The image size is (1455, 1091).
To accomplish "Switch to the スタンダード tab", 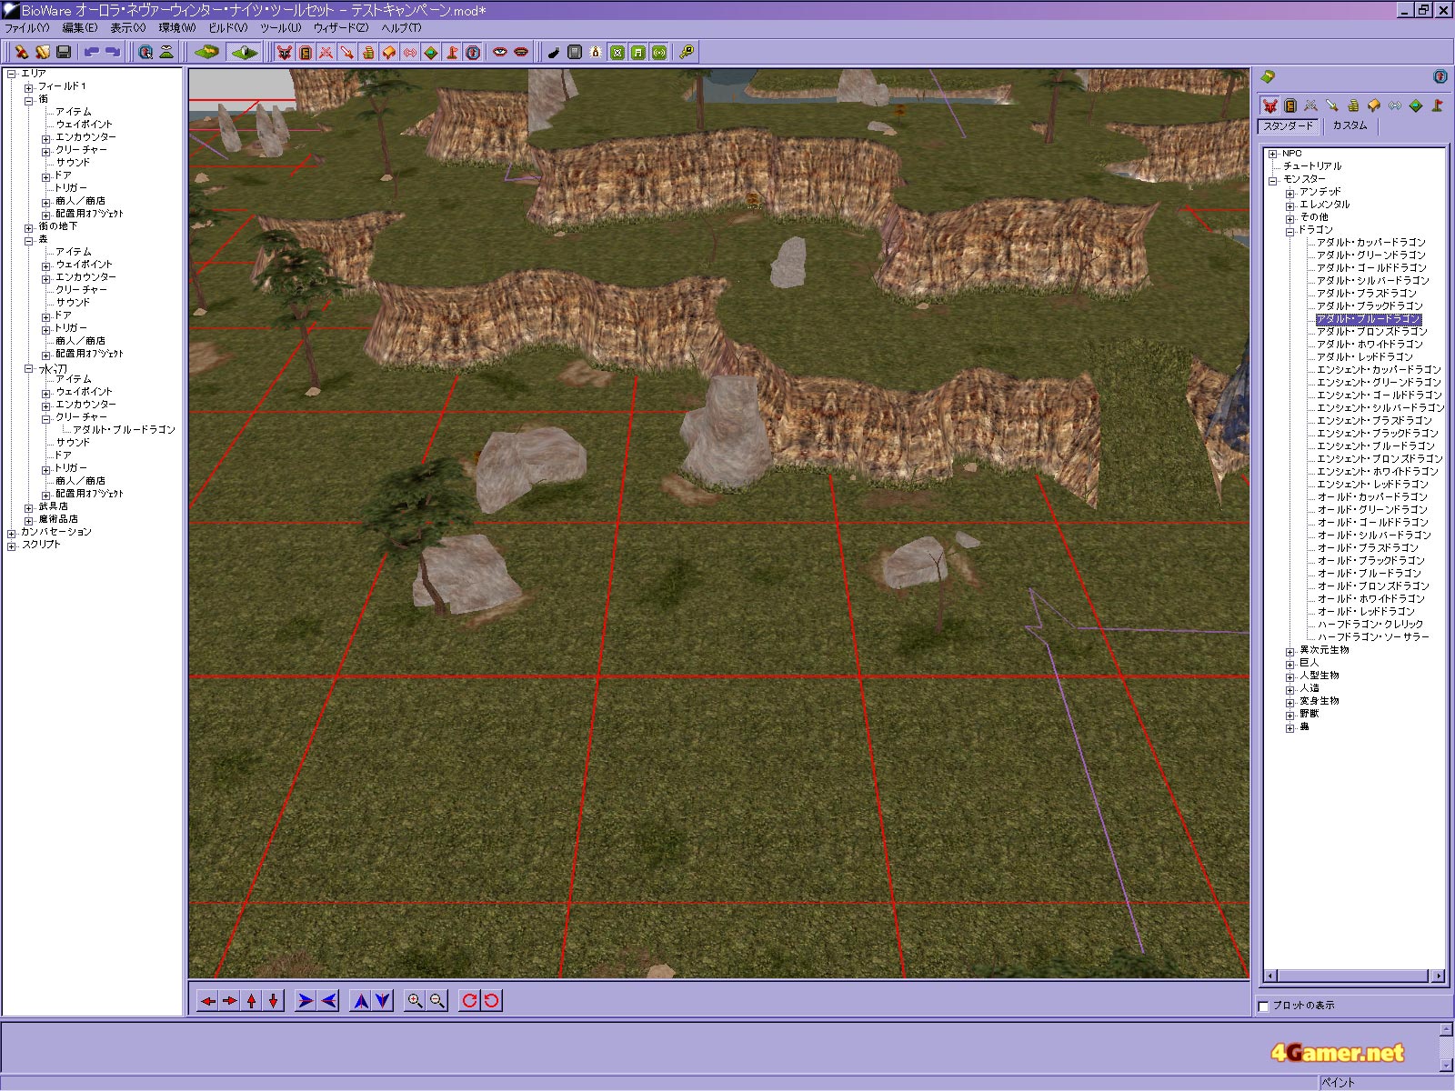I will pos(1289,126).
